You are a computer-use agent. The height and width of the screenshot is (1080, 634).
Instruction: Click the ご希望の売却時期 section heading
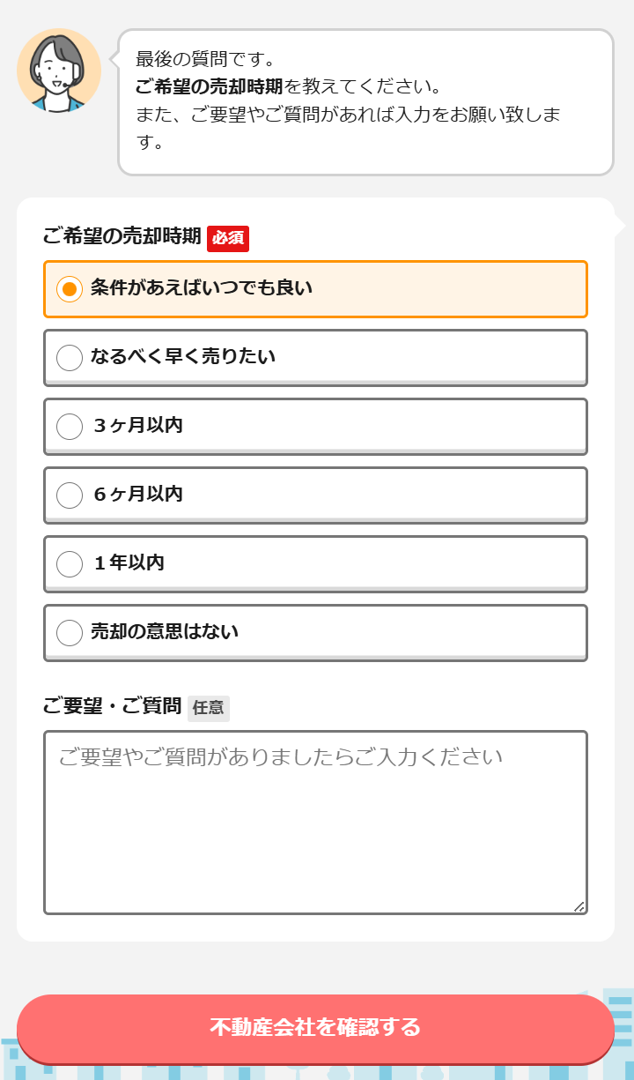click(122, 237)
